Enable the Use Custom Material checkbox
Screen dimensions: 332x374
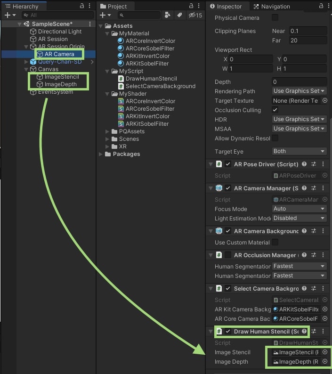click(275, 242)
